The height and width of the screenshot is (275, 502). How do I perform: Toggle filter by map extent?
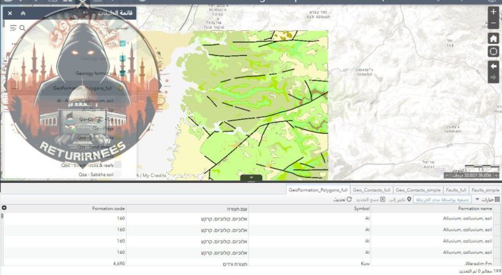[x=441, y=199]
